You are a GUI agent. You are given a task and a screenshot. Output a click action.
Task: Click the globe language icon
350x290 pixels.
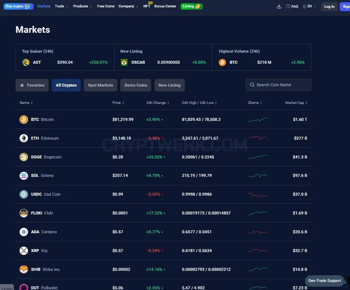(304, 7)
